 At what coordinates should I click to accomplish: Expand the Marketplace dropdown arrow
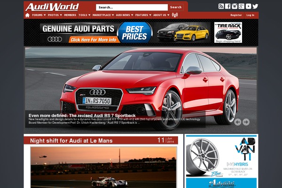point(113,15)
